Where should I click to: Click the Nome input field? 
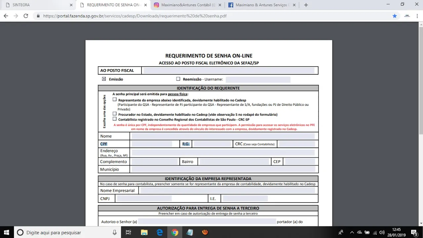coord(223,136)
